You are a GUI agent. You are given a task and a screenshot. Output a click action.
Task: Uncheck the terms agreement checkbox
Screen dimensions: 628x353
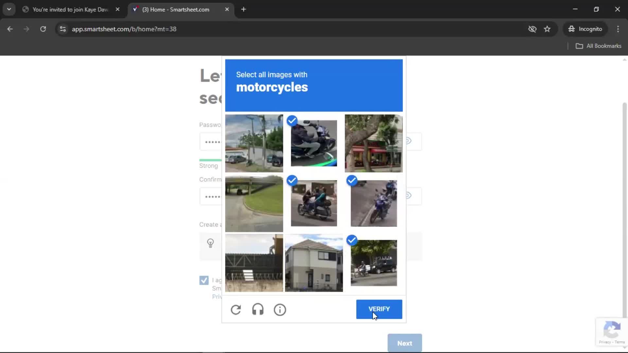click(204, 280)
